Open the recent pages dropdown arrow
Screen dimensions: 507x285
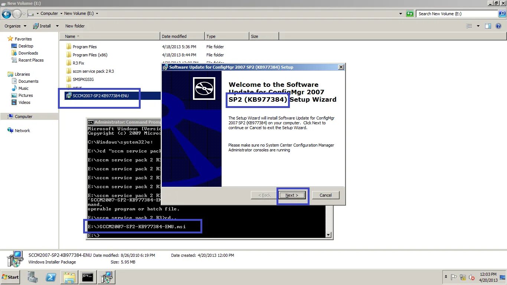pos(24,14)
